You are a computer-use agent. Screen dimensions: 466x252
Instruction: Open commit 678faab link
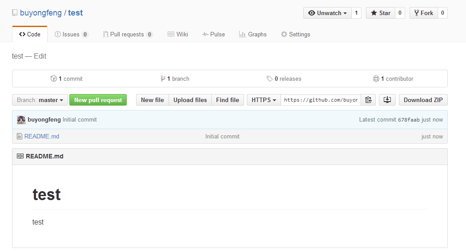409,119
